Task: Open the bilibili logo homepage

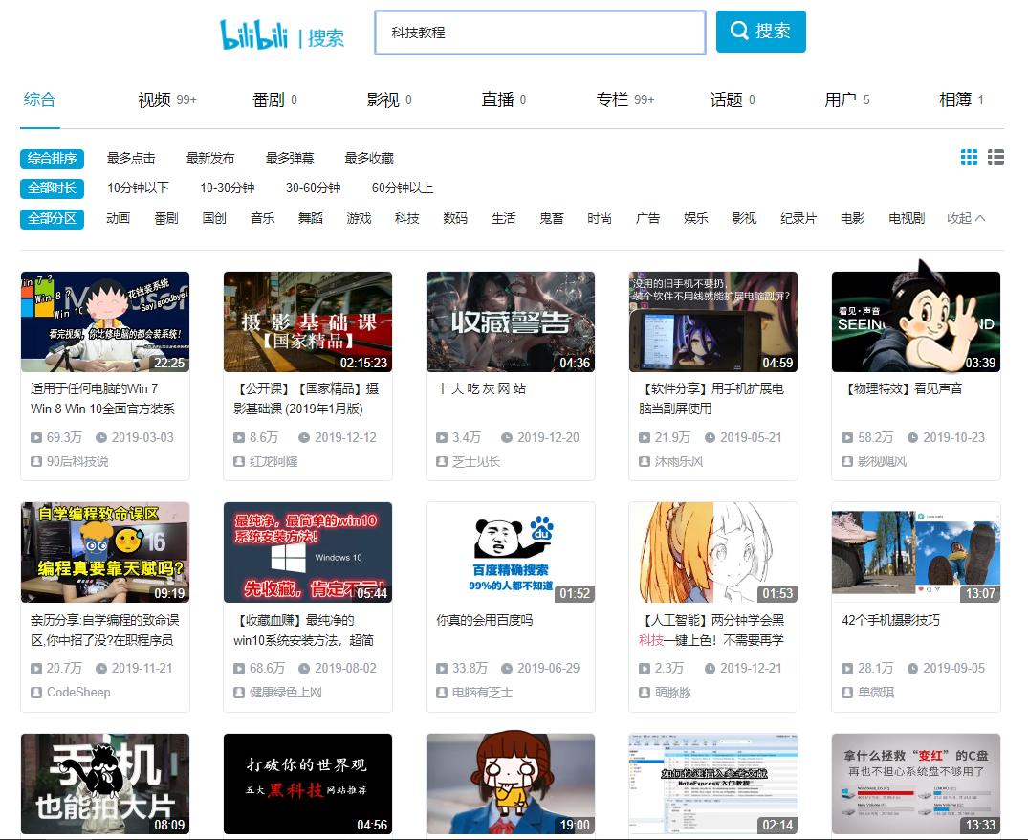Action: pyautogui.click(x=255, y=31)
